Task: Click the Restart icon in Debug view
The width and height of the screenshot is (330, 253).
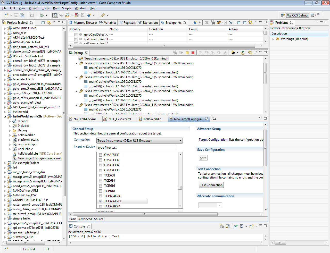Action: click(x=243, y=53)
